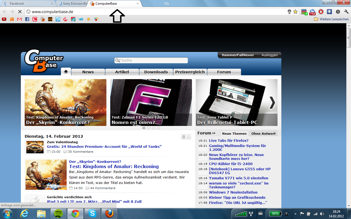351x219 pixels.
Task: Click the ComputerBase bookmark icon in bookmarks bar
Action: (43, 19)
